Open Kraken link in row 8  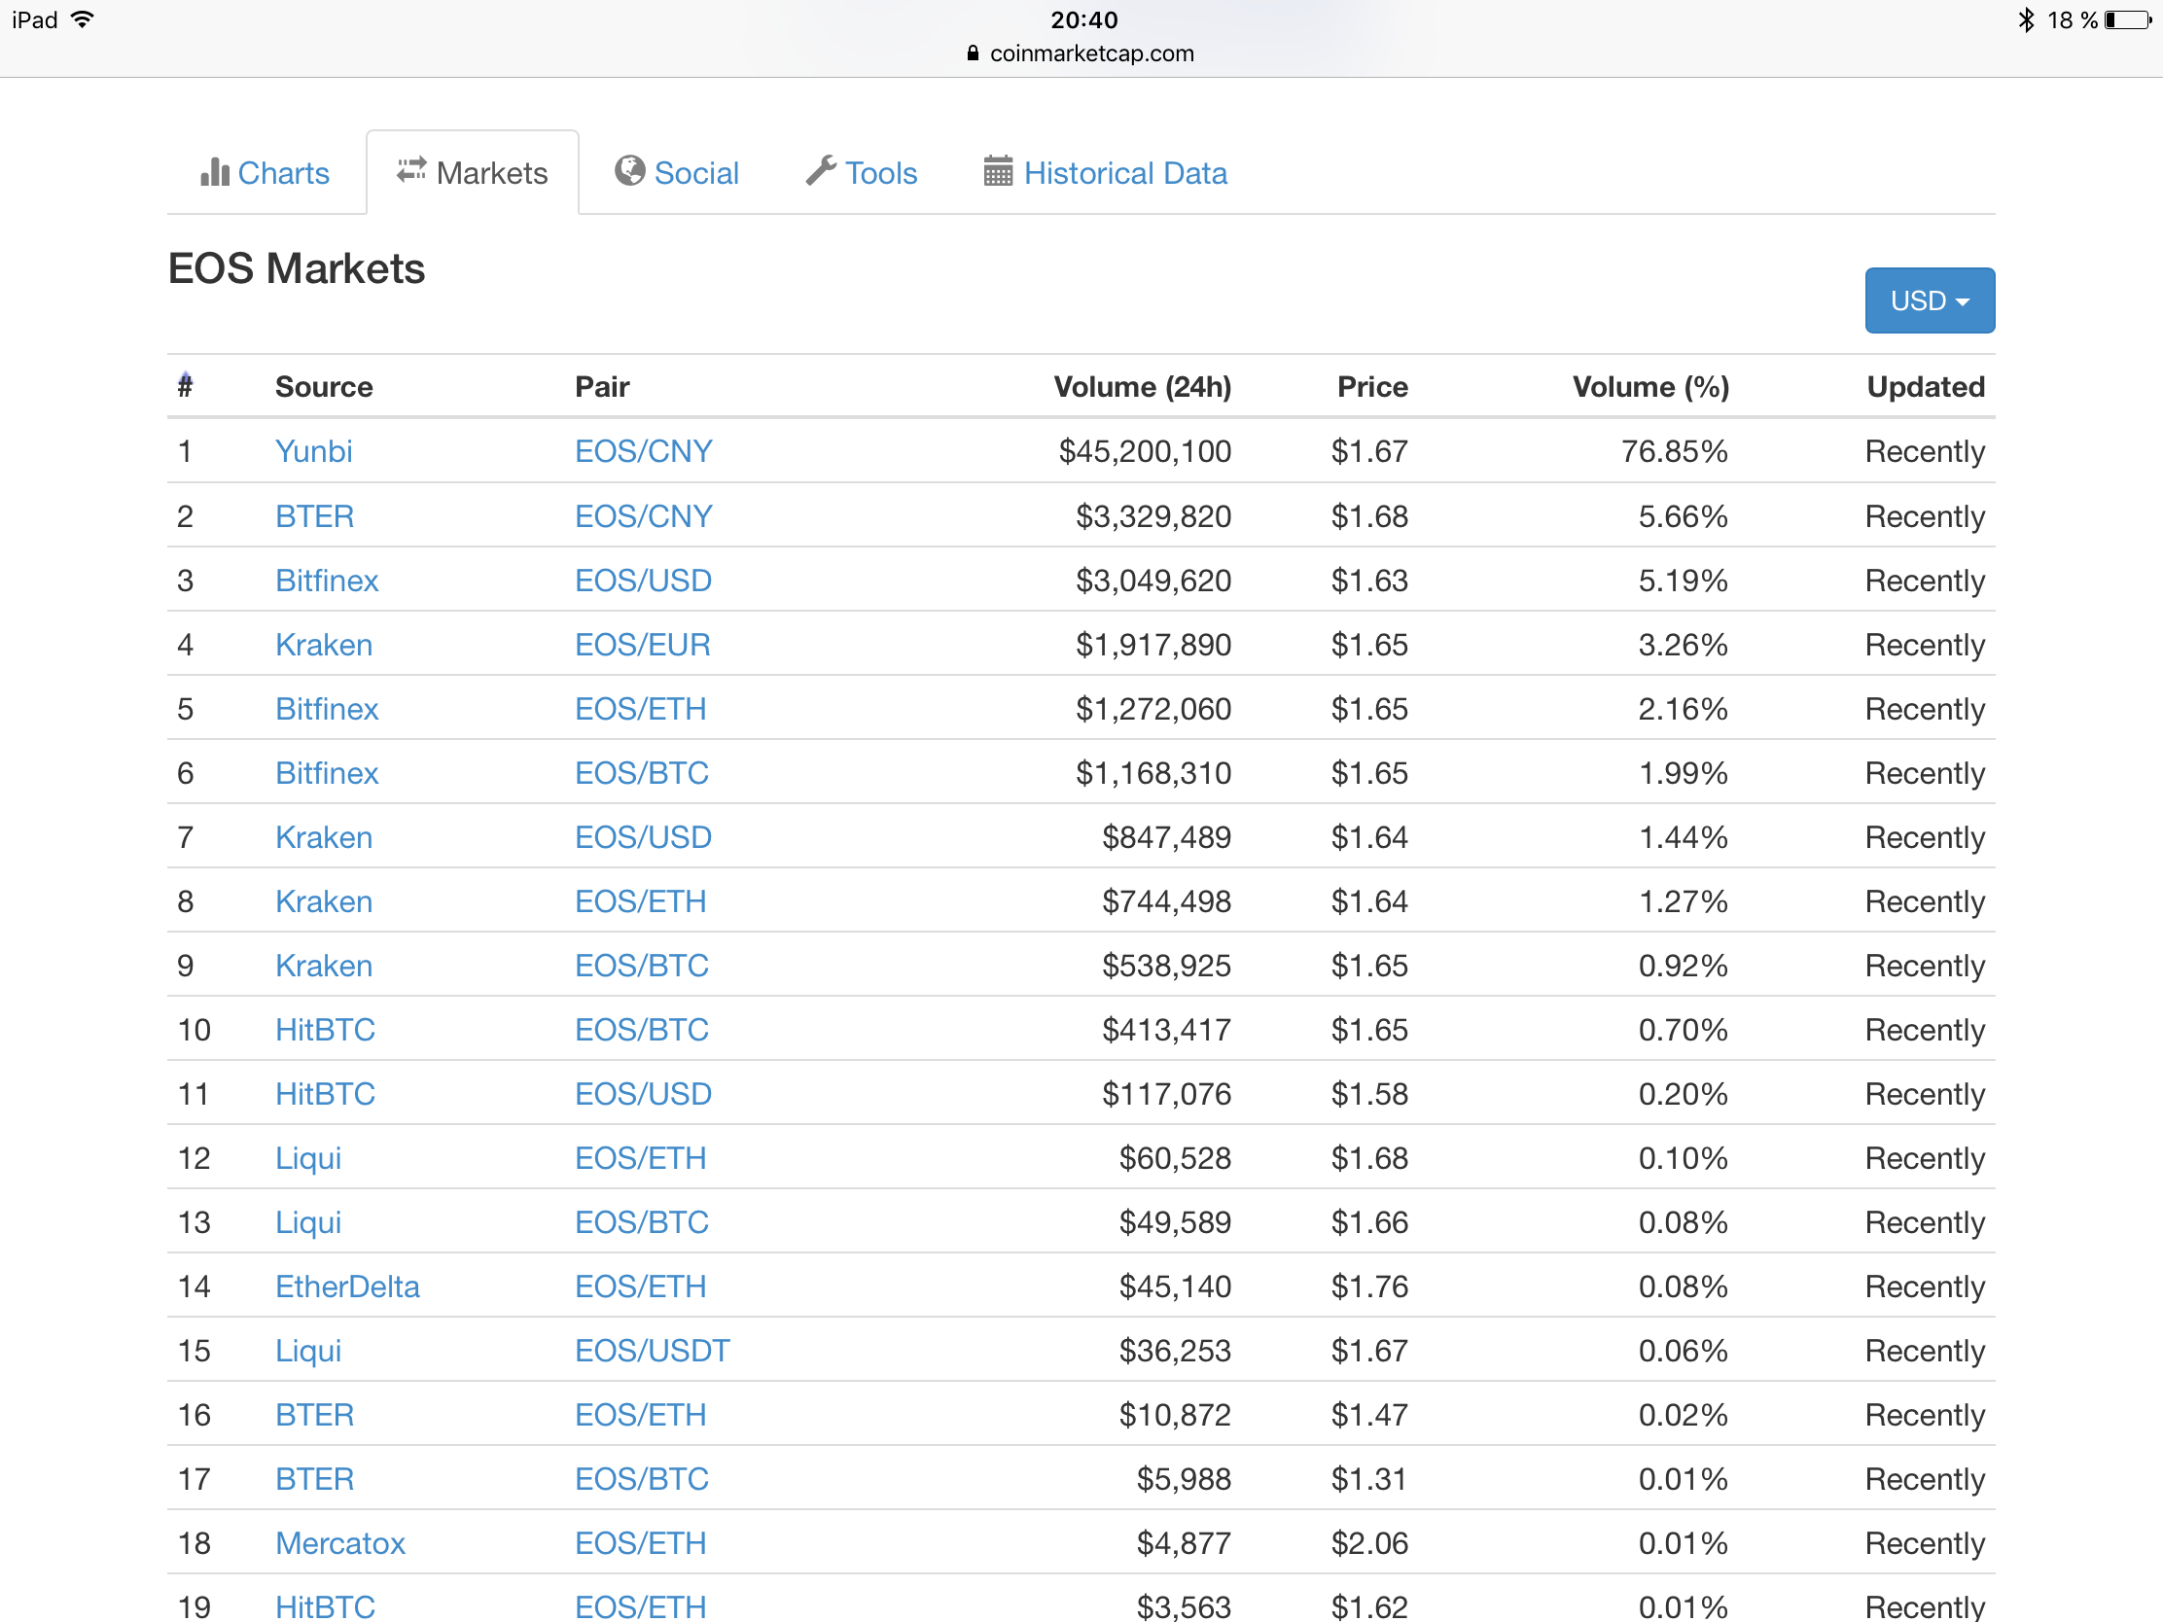click(324, 901)
